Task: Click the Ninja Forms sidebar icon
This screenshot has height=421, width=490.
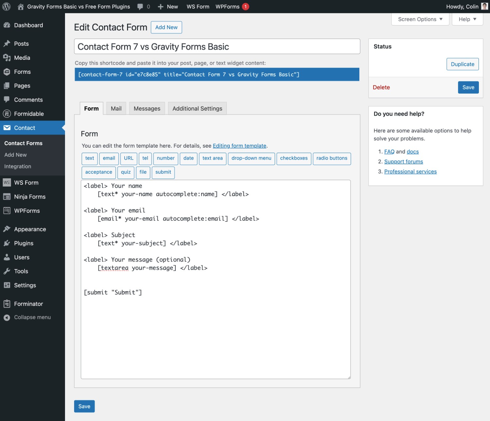Action: click(x=7, y=197)
